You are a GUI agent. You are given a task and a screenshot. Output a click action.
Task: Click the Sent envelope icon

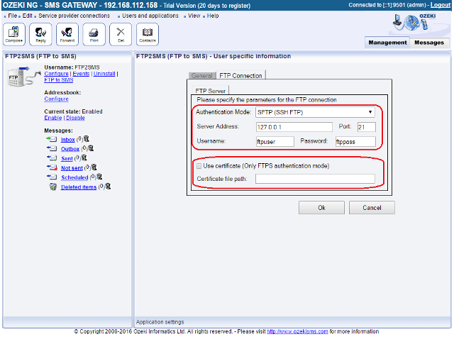point(52,158)
